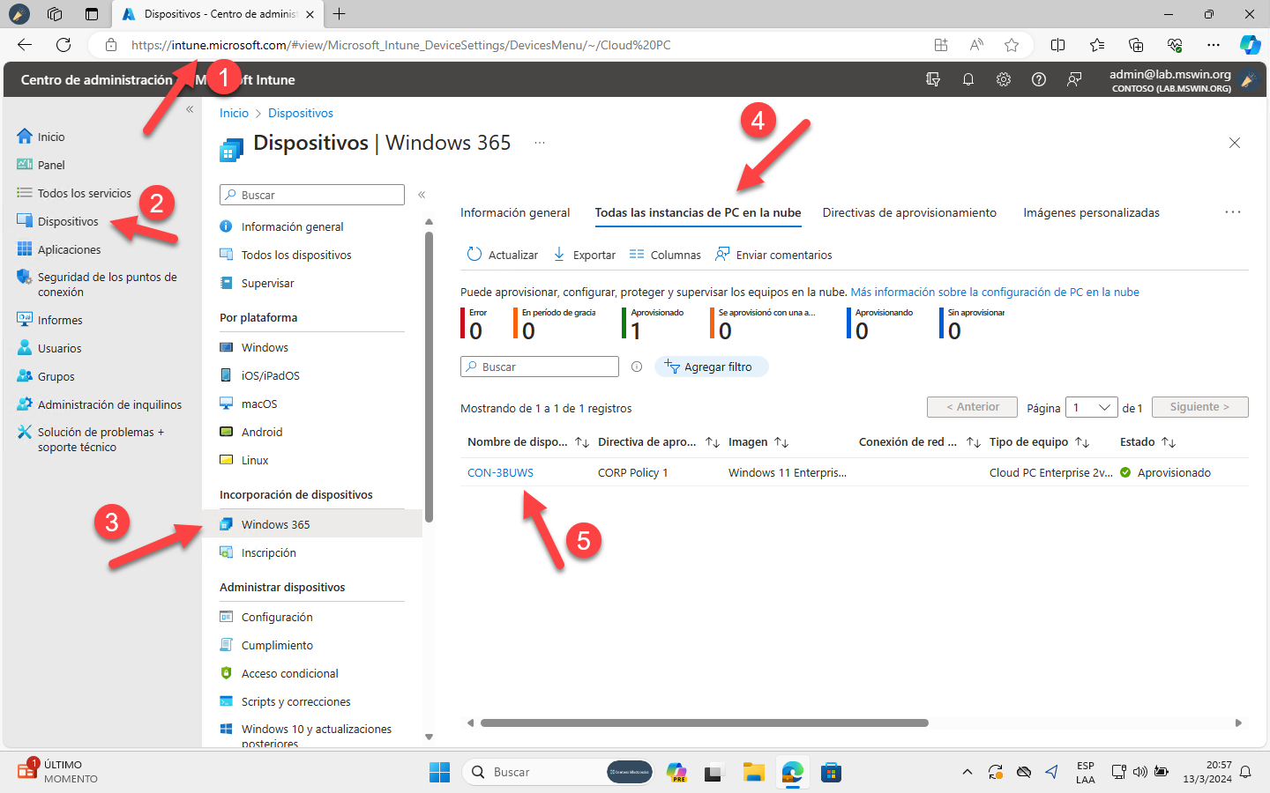Expand the tab overflow ellipsis menu

point(1232,212)
